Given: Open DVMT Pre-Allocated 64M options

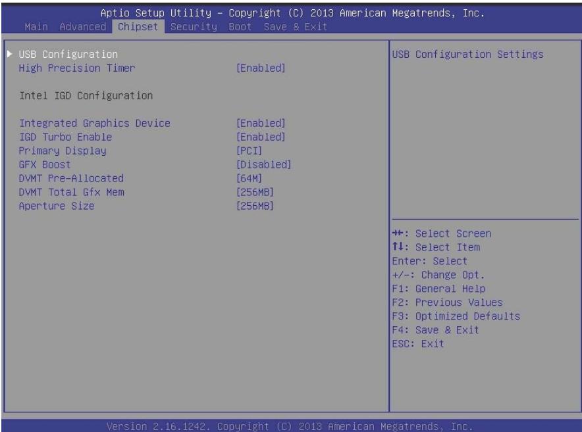Looking at the screenshot, I should [249, 178].
